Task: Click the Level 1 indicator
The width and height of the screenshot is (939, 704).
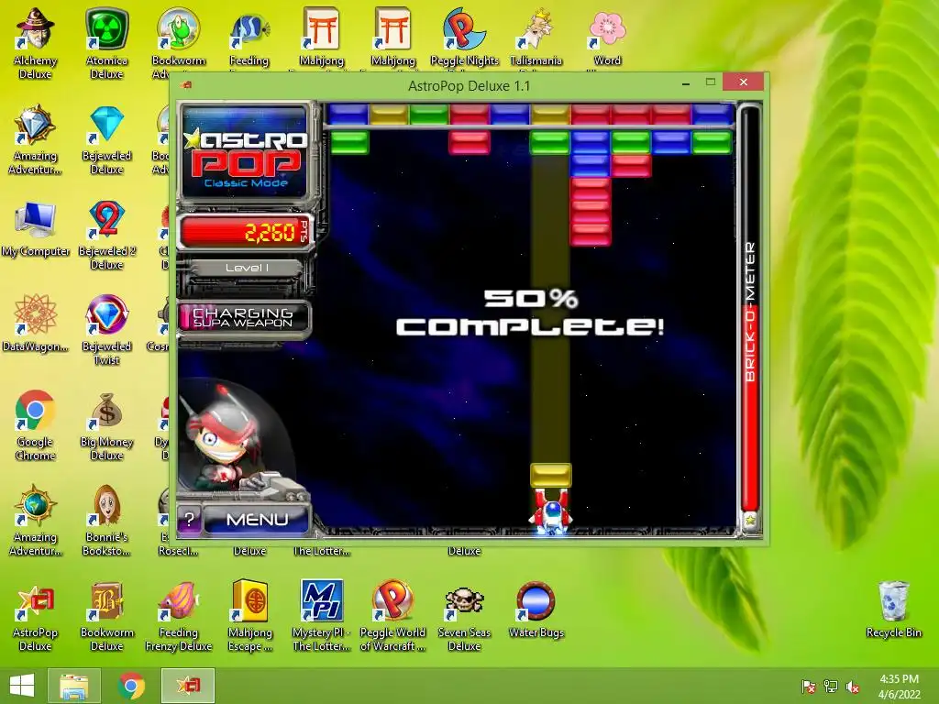Action: point(247,268)
